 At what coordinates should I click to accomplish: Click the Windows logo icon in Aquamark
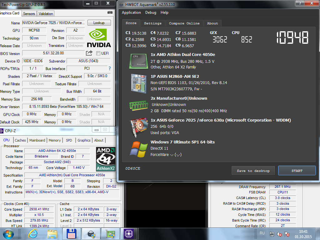pyautogui.click(x=139, y=149)
